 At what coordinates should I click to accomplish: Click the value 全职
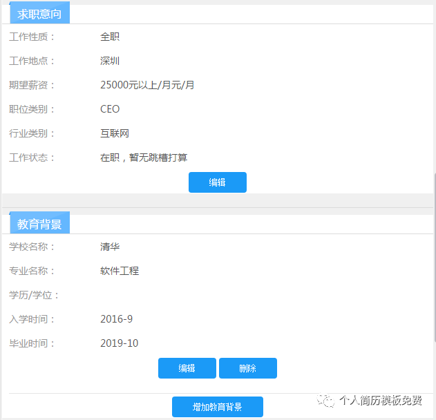click(110, 37)
